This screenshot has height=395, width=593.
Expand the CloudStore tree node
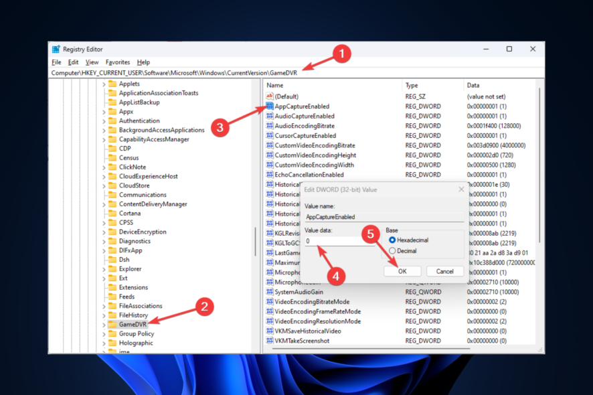coord(104,185)
